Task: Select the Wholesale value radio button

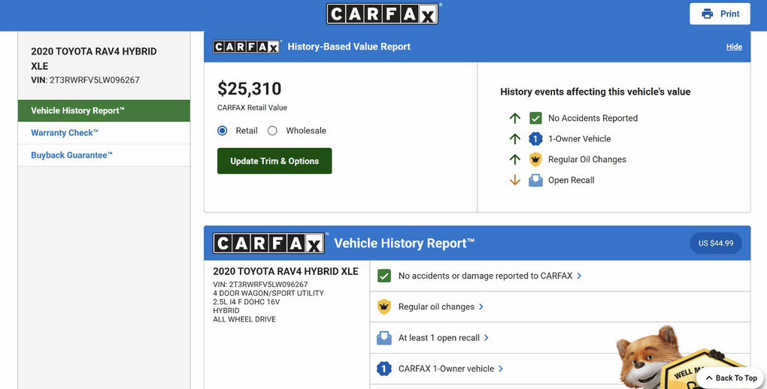Action: (x=272, y=131)
